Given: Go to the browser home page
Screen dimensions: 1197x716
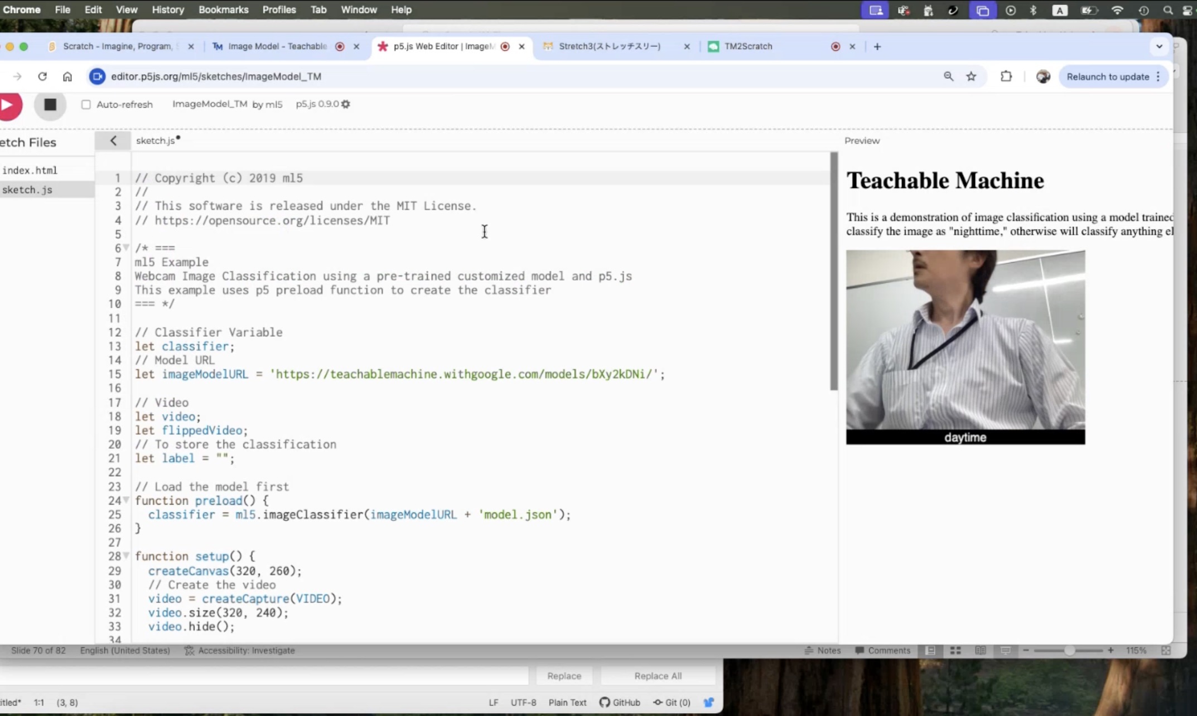Looking at the screenshot, I should coord(67,76).
